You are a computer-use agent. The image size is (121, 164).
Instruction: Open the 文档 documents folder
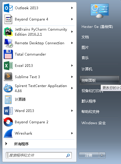point(85,37)
